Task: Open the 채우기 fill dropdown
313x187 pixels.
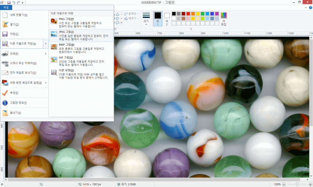Action: click(x=131, y=18)
